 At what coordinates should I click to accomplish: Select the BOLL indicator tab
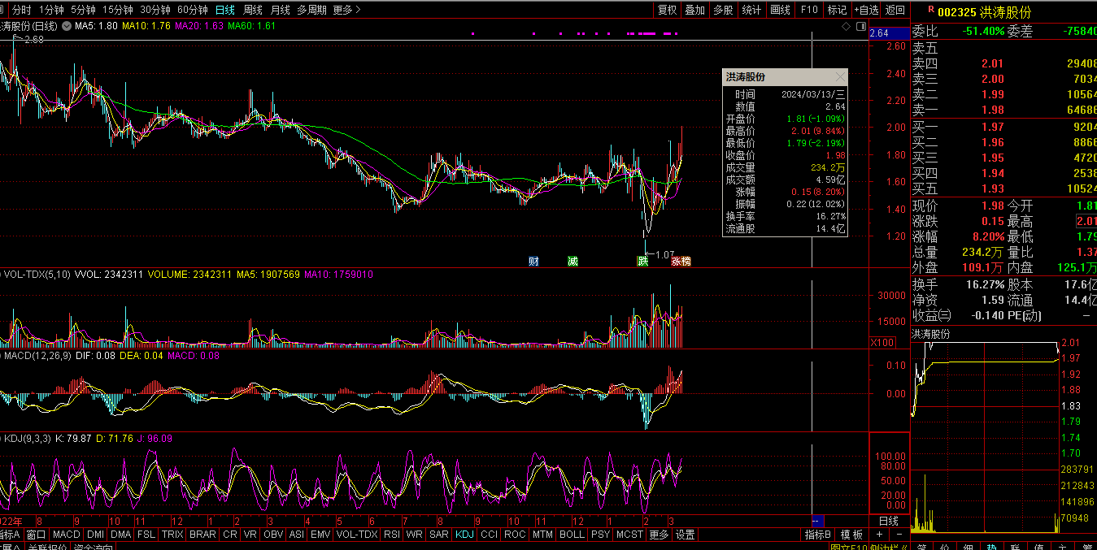pyautogui.click(x=572, y=535)
